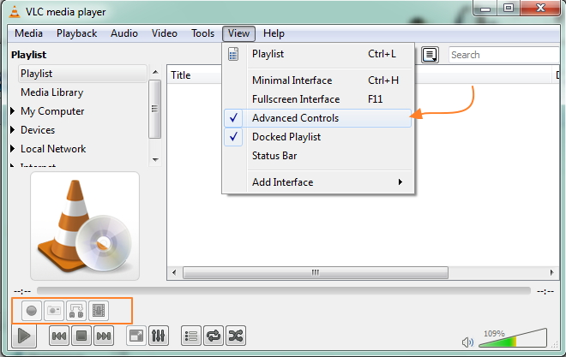Screen dimensions: 566x357
Task: Expand My Computer tree node
Action: pos(13,111)
